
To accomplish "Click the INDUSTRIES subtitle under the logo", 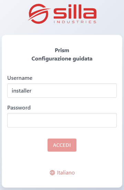I will 75,22.
